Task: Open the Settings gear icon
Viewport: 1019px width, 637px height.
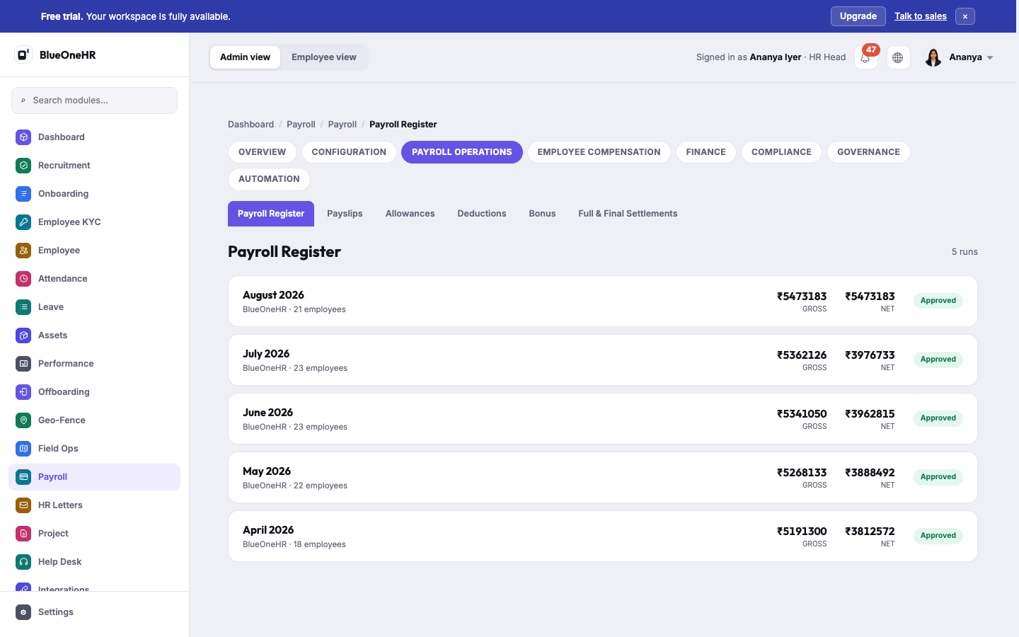Action: click(23, 612)
